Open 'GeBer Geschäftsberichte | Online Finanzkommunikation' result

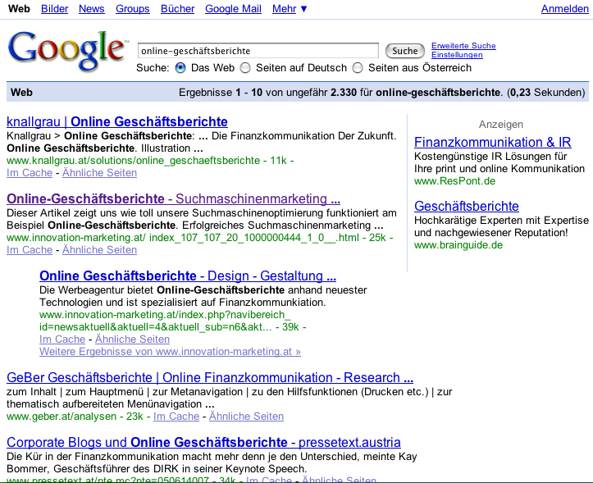point(210,378)
